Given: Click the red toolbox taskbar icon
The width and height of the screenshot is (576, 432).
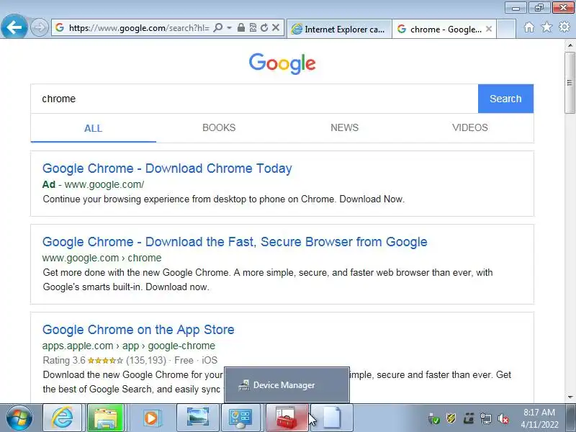Looking at the screenshot, I should [x=287, y=418].
